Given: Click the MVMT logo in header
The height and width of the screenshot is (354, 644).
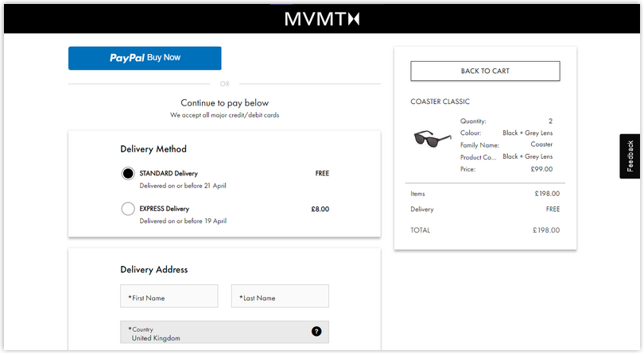Looking at the screenshot, I should [321, 19].
